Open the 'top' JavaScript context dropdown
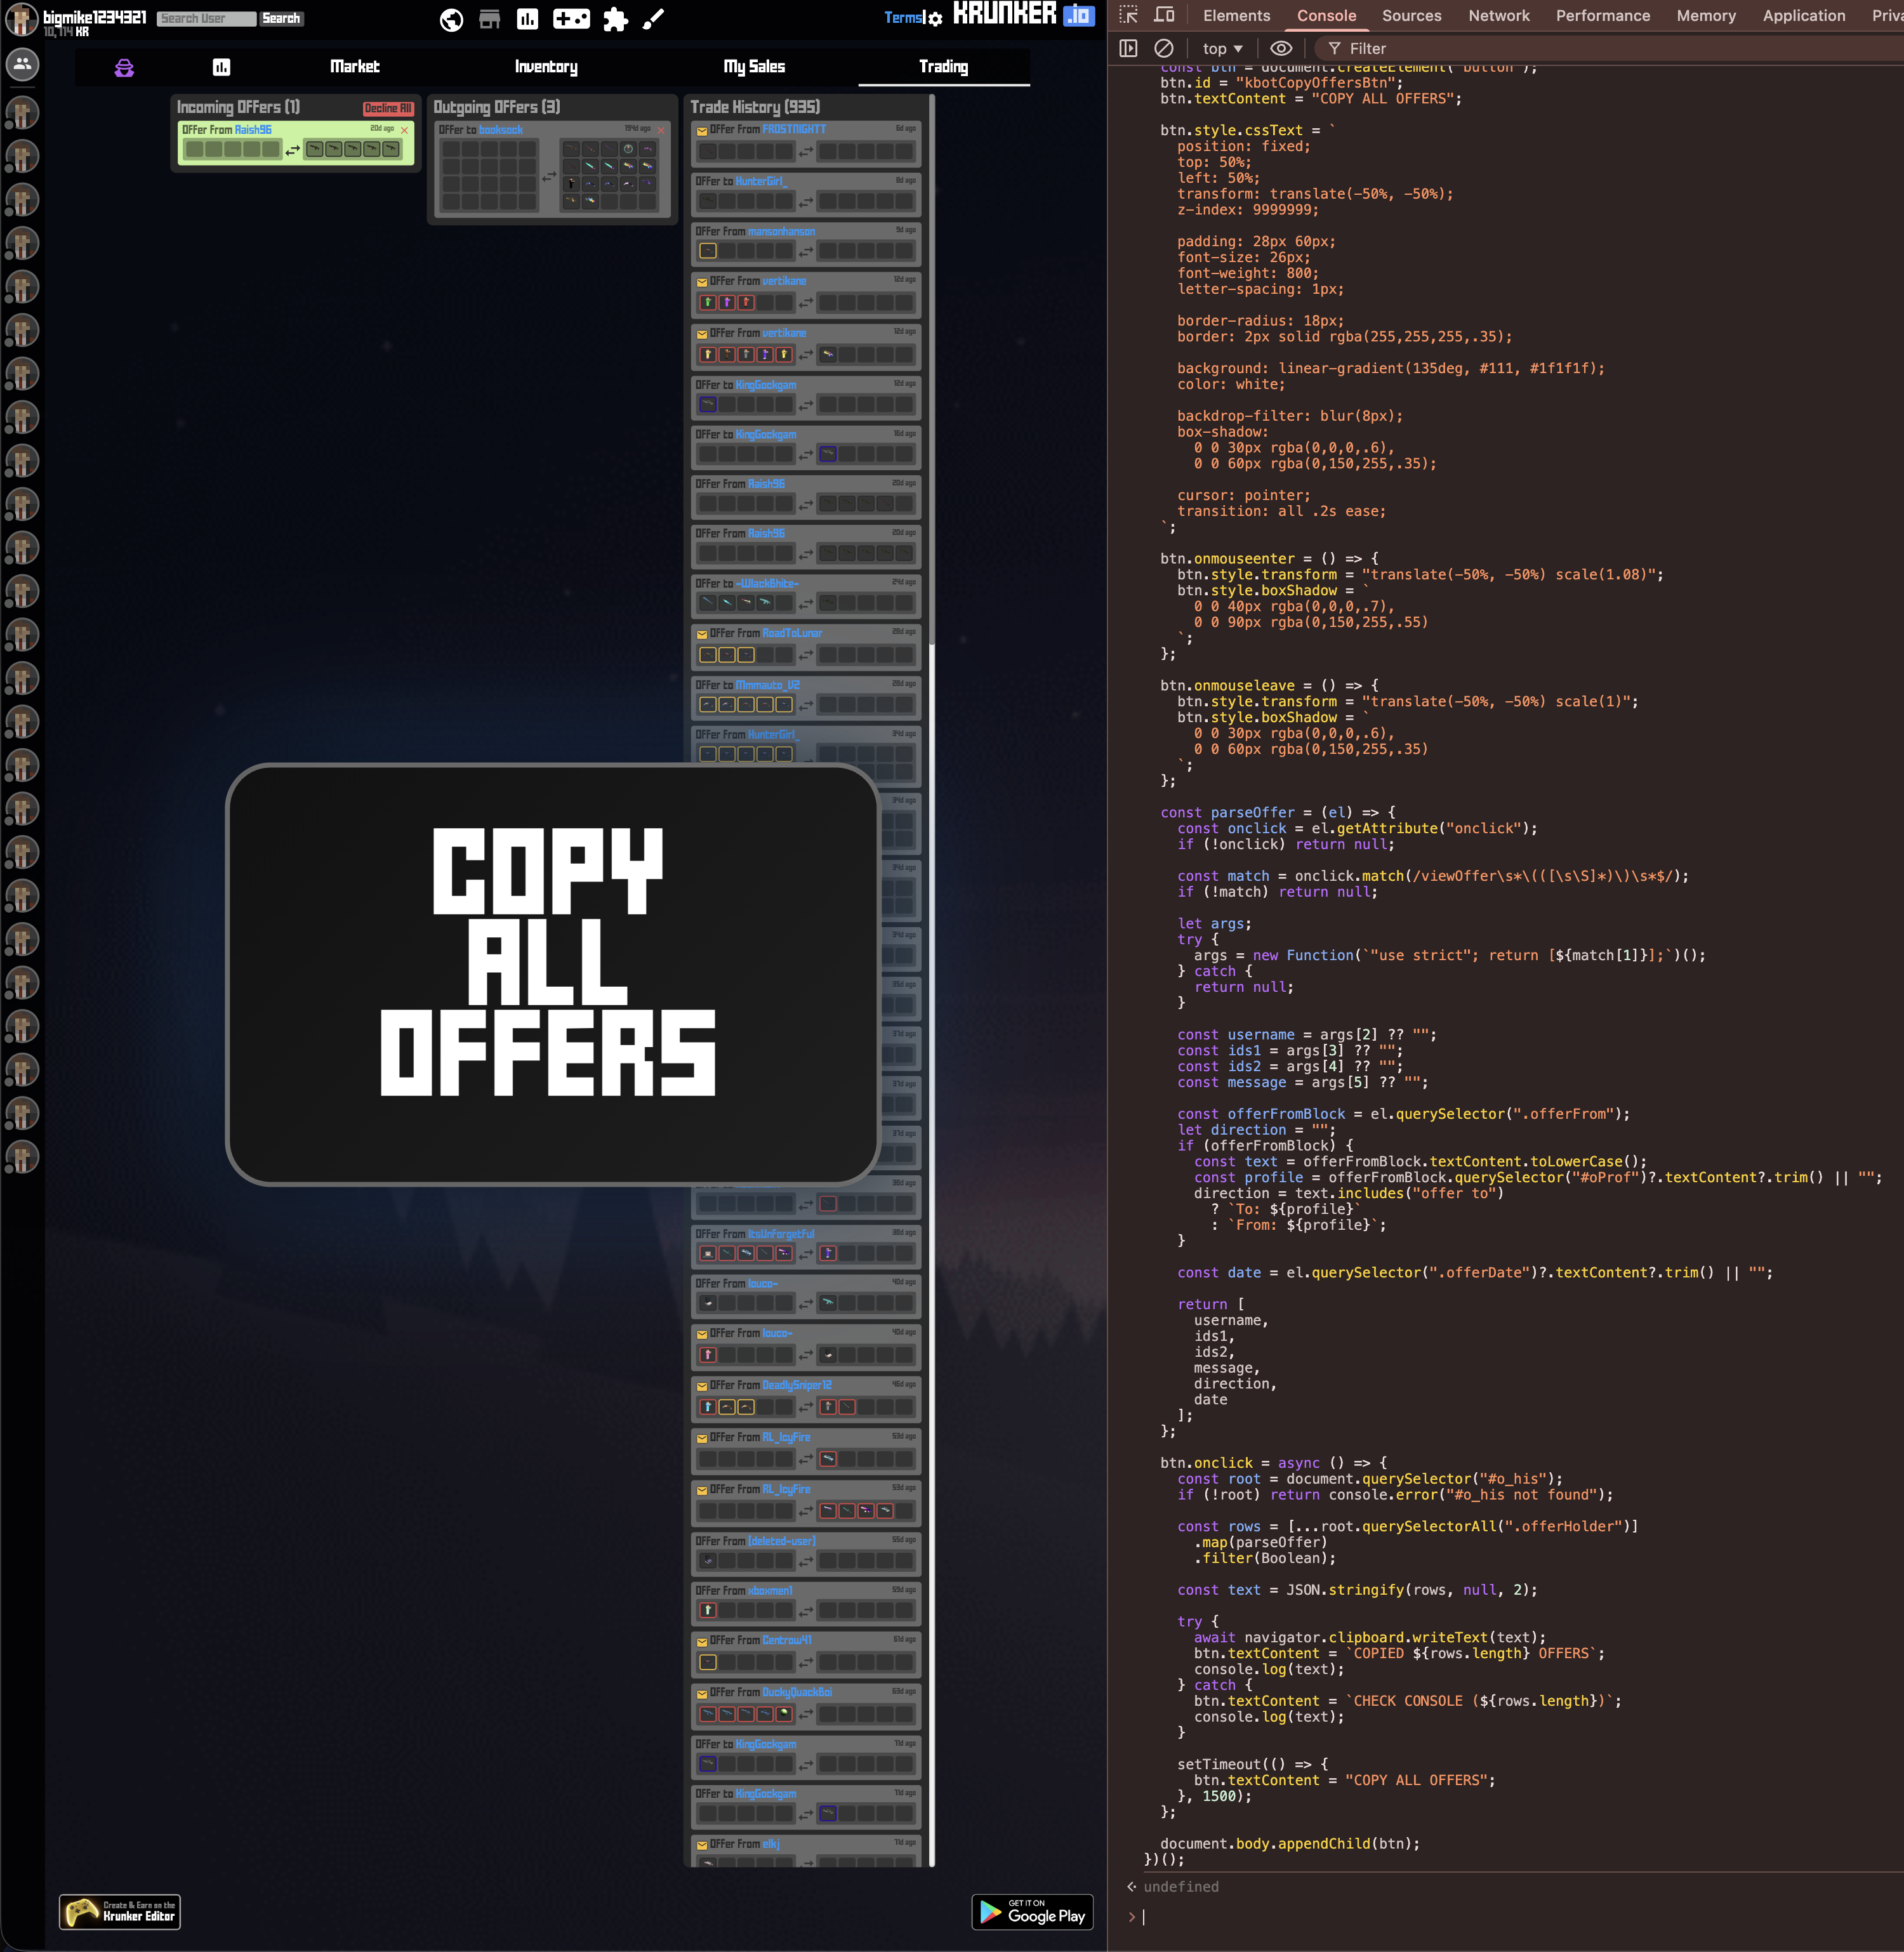Screen dimensions: 1904x1952 (x=1219, y=48)
